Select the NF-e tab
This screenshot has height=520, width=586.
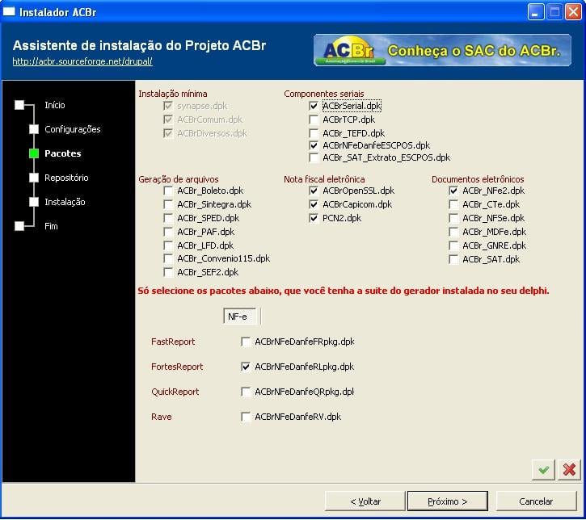[239, 317]
